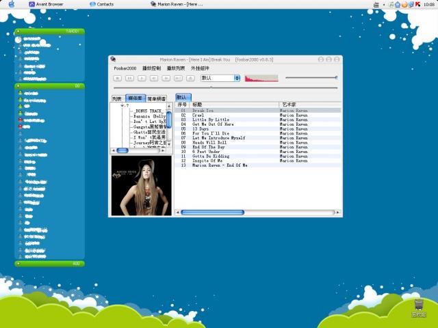Switch to the 列表 panel tab
Image resolution: width=438 pixels, height=328 pixels.
tap(117, 98)
